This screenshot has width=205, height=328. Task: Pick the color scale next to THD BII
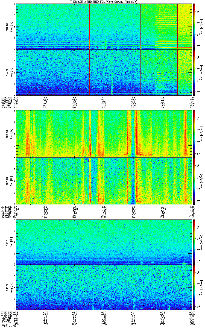pos(194,181)
